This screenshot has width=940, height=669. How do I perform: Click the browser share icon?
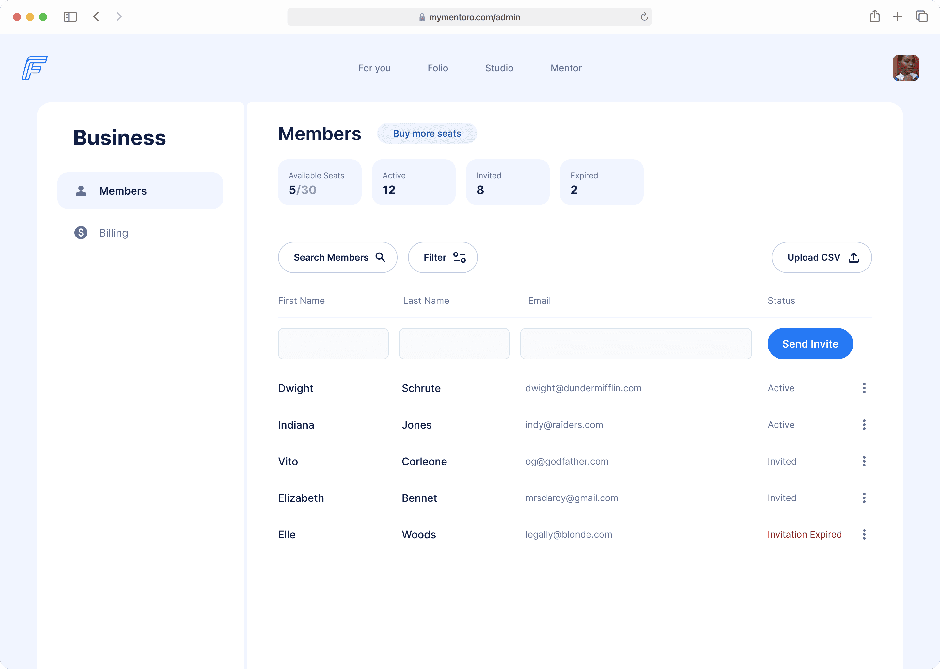875,16
